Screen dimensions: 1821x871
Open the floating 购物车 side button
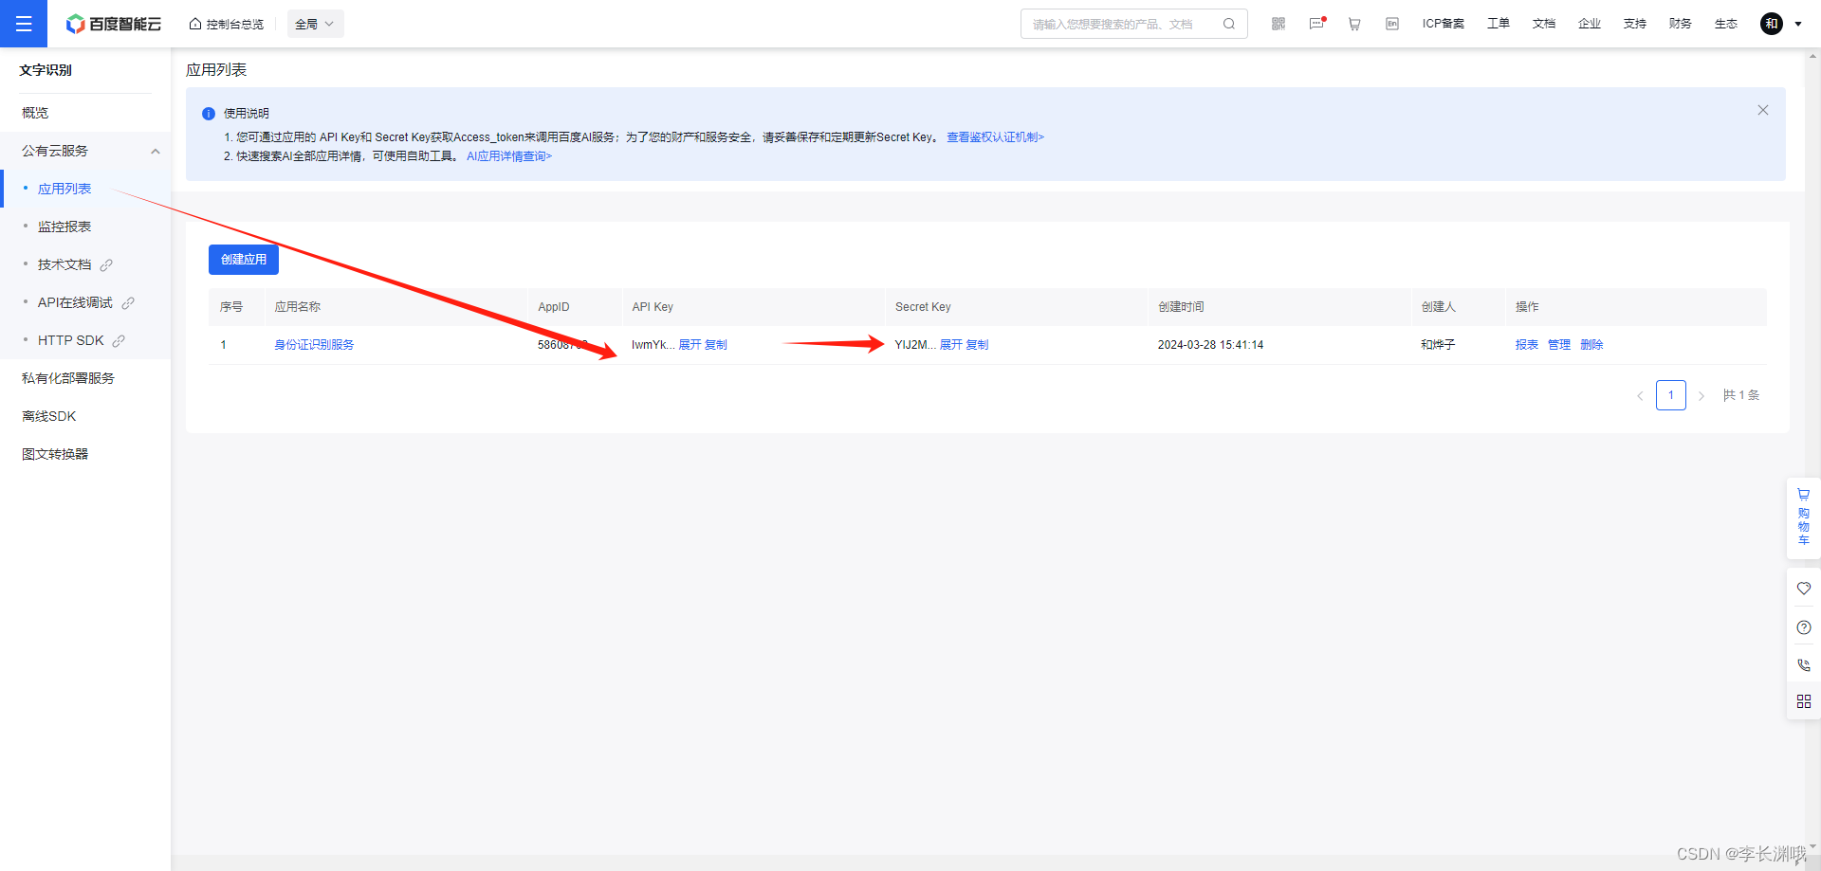click(1804, 517)
